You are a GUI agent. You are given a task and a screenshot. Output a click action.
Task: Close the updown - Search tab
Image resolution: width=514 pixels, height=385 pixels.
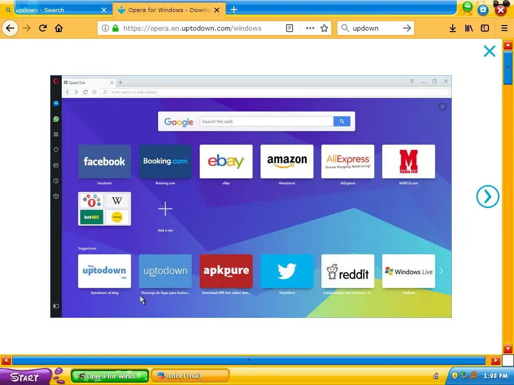[104, 10]
